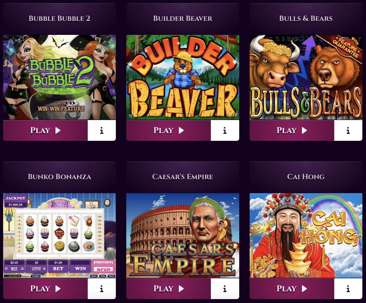Play Bunko Bonanza game
The image size is (366, 303).
tap(45, 289)
